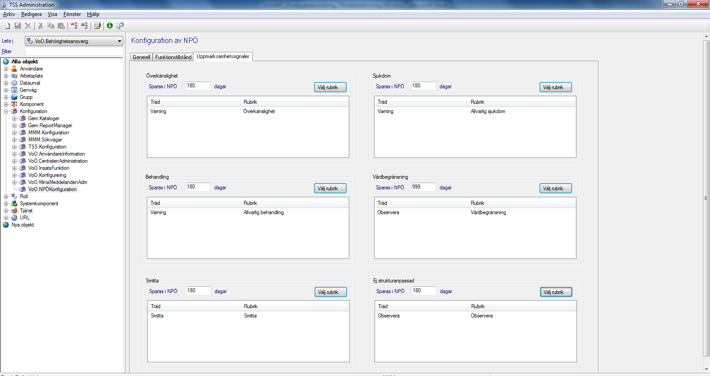Click the TSS Administration title bar icon
The image size is (710, 376).
pyautogui.click(x=4, y=5)
